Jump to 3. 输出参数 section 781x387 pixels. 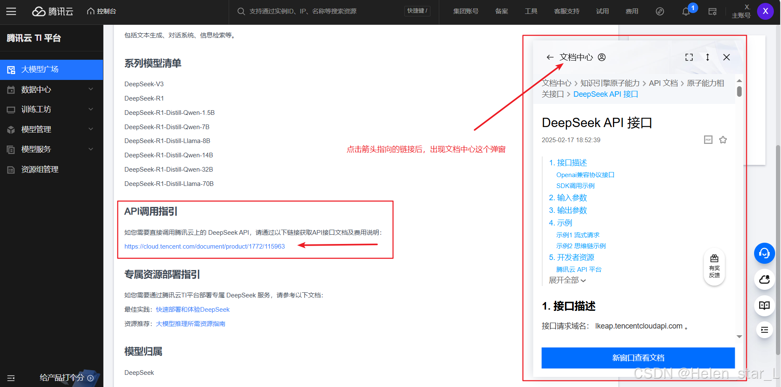[x=568, y=210]
